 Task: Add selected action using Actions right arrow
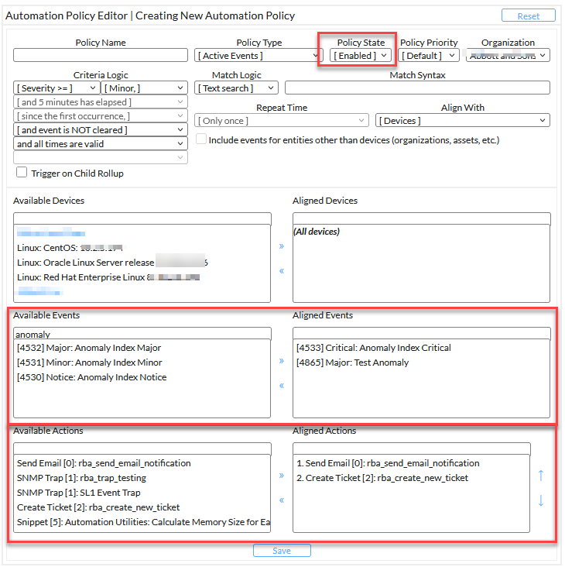click(281, 476)
